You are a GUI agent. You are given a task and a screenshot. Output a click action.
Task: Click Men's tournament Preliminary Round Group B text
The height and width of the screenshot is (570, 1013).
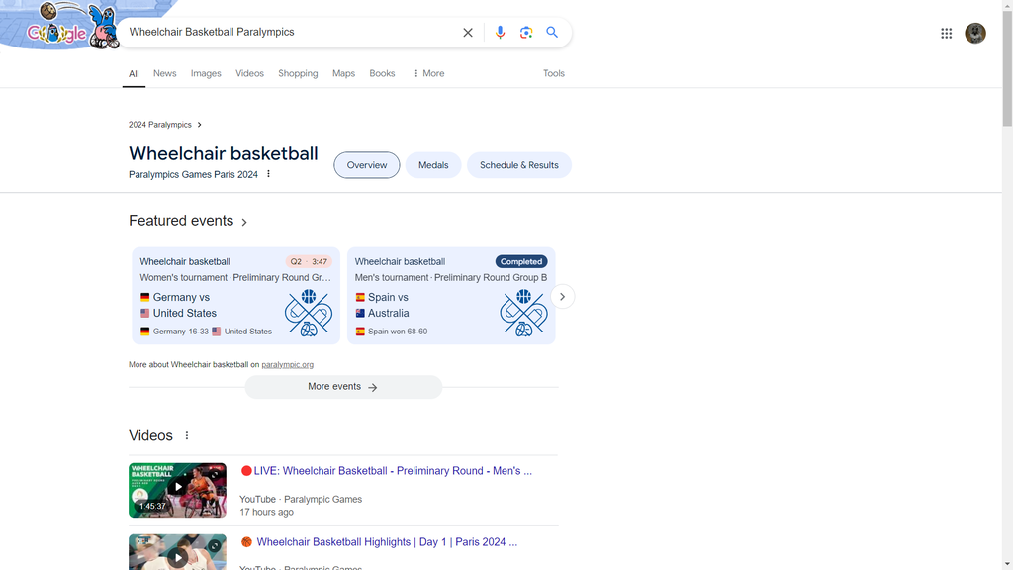point(451,278)
